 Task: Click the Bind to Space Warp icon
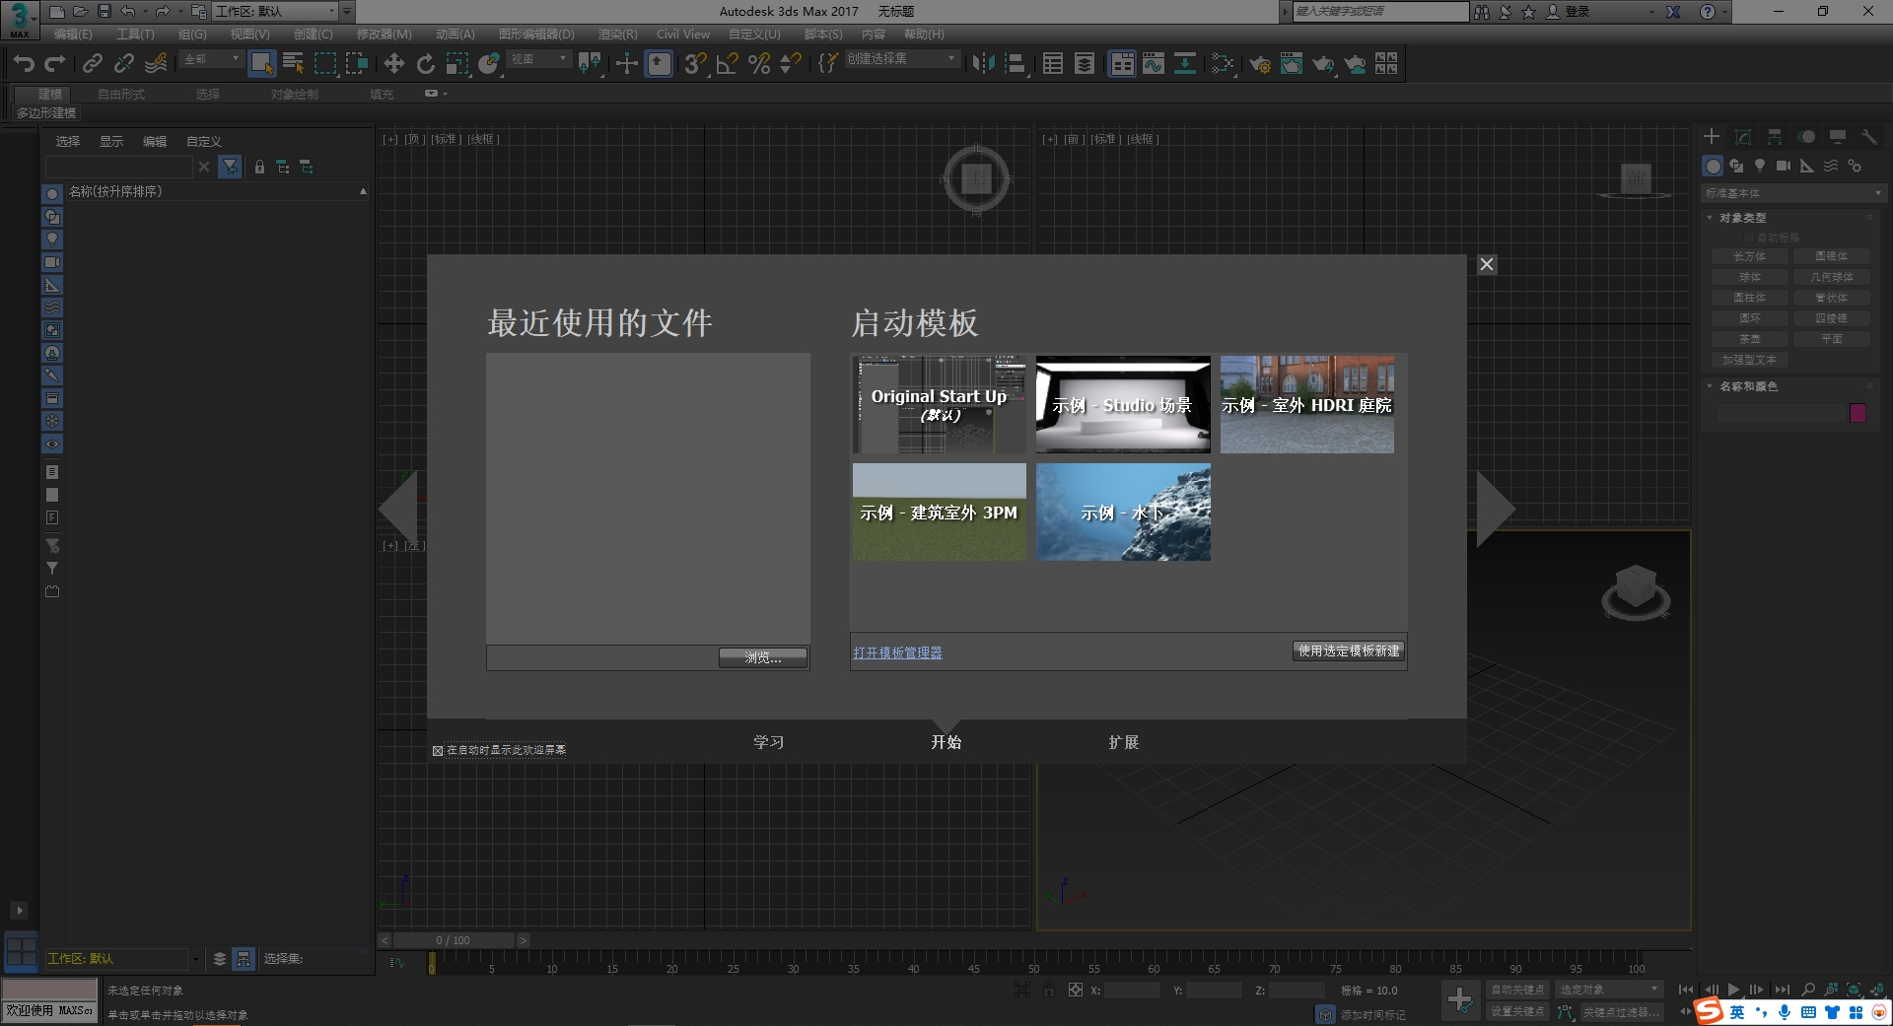click(x=156, y=63)
